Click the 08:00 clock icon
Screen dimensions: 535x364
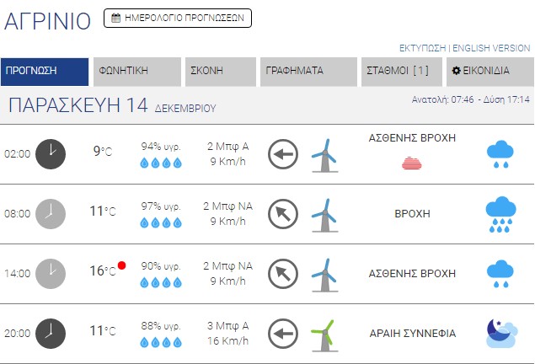[51, 213]
